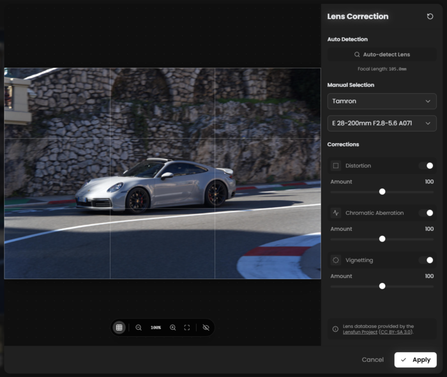Screen dimensions: 447x377
Task: Click the reset lens correction icon
Action: click(430, 17)
